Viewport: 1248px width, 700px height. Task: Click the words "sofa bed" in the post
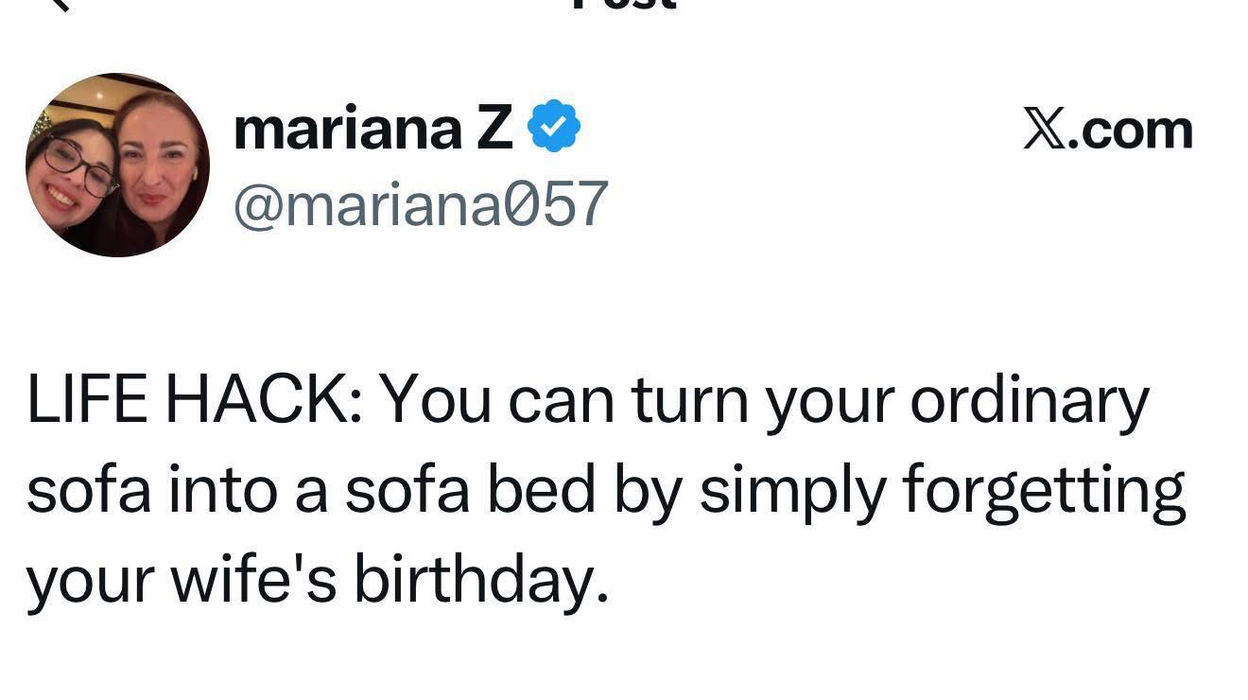(471, 491)
